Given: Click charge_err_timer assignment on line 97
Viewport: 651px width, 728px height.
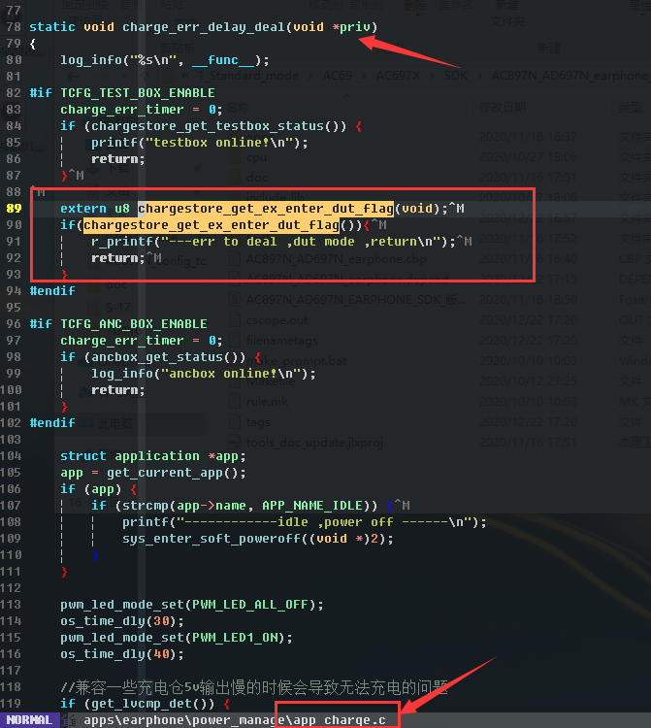Looking at the screenshot, I should (141, 341).
